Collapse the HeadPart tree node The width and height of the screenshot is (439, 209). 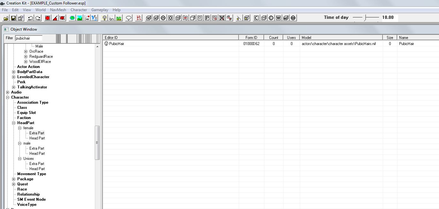14,123
